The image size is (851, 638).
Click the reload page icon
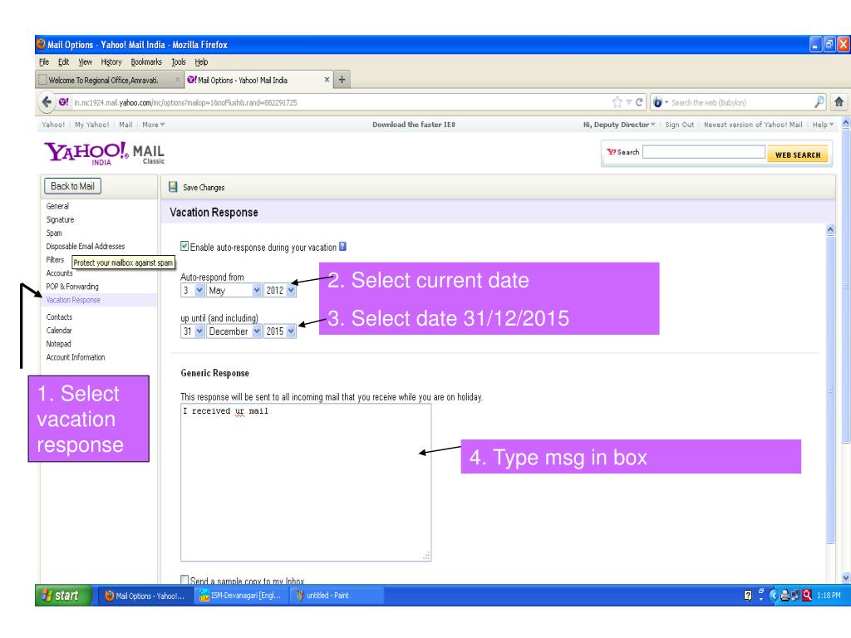[639, 102]
